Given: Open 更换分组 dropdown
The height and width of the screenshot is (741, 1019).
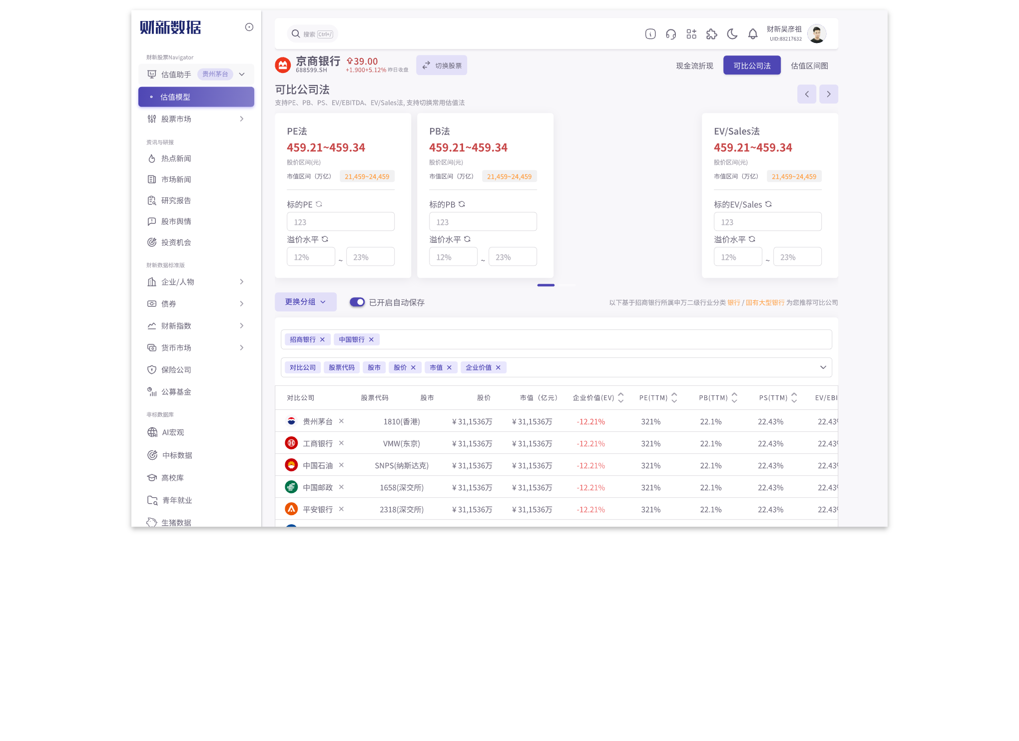Looking at the screenshot, I should [306, 302].
